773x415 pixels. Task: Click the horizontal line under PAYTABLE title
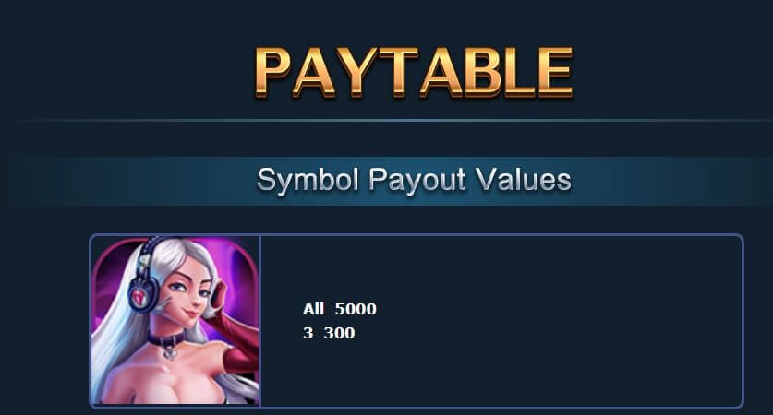click(394, 120)
